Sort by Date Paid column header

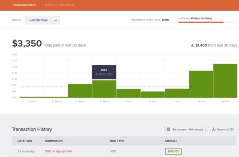[x=25, y=141]
